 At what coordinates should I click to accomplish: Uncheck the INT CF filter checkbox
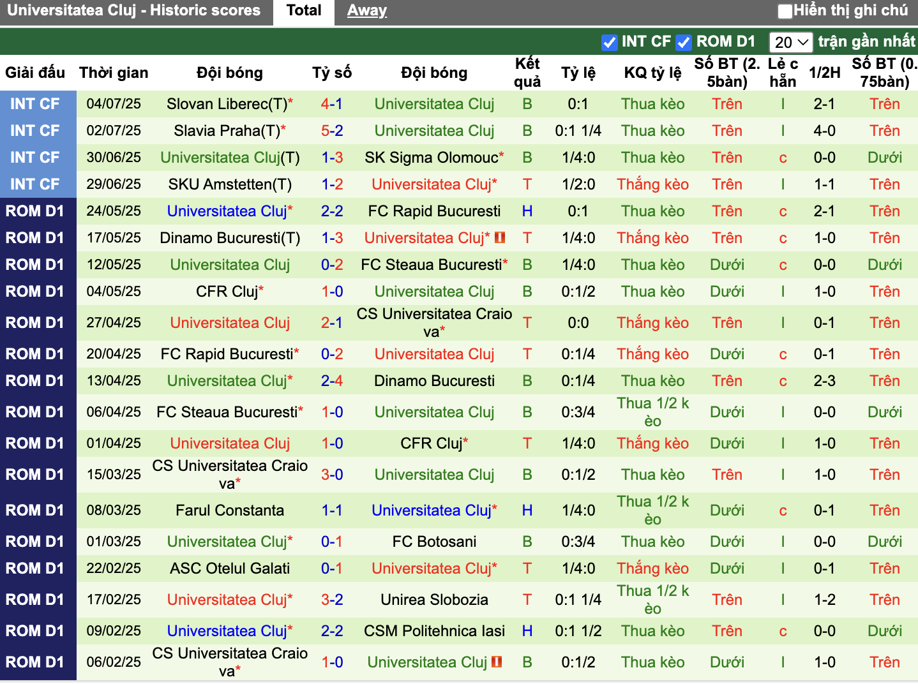pos(609,42)
